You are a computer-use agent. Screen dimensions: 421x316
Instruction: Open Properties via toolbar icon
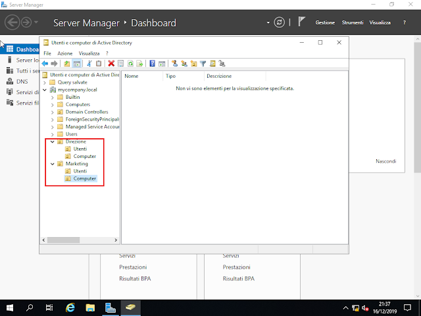pyautogui.click(x=121, y=64)
